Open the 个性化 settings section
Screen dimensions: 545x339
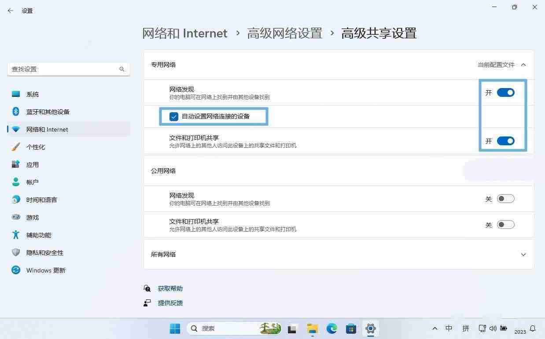(36, 147)
